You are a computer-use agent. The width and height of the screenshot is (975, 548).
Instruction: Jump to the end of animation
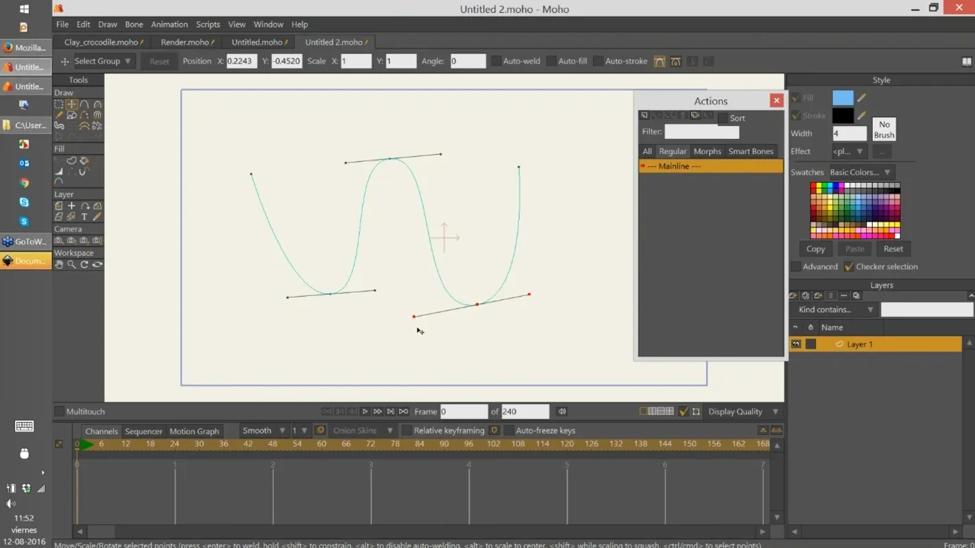[x=403, y=412]
